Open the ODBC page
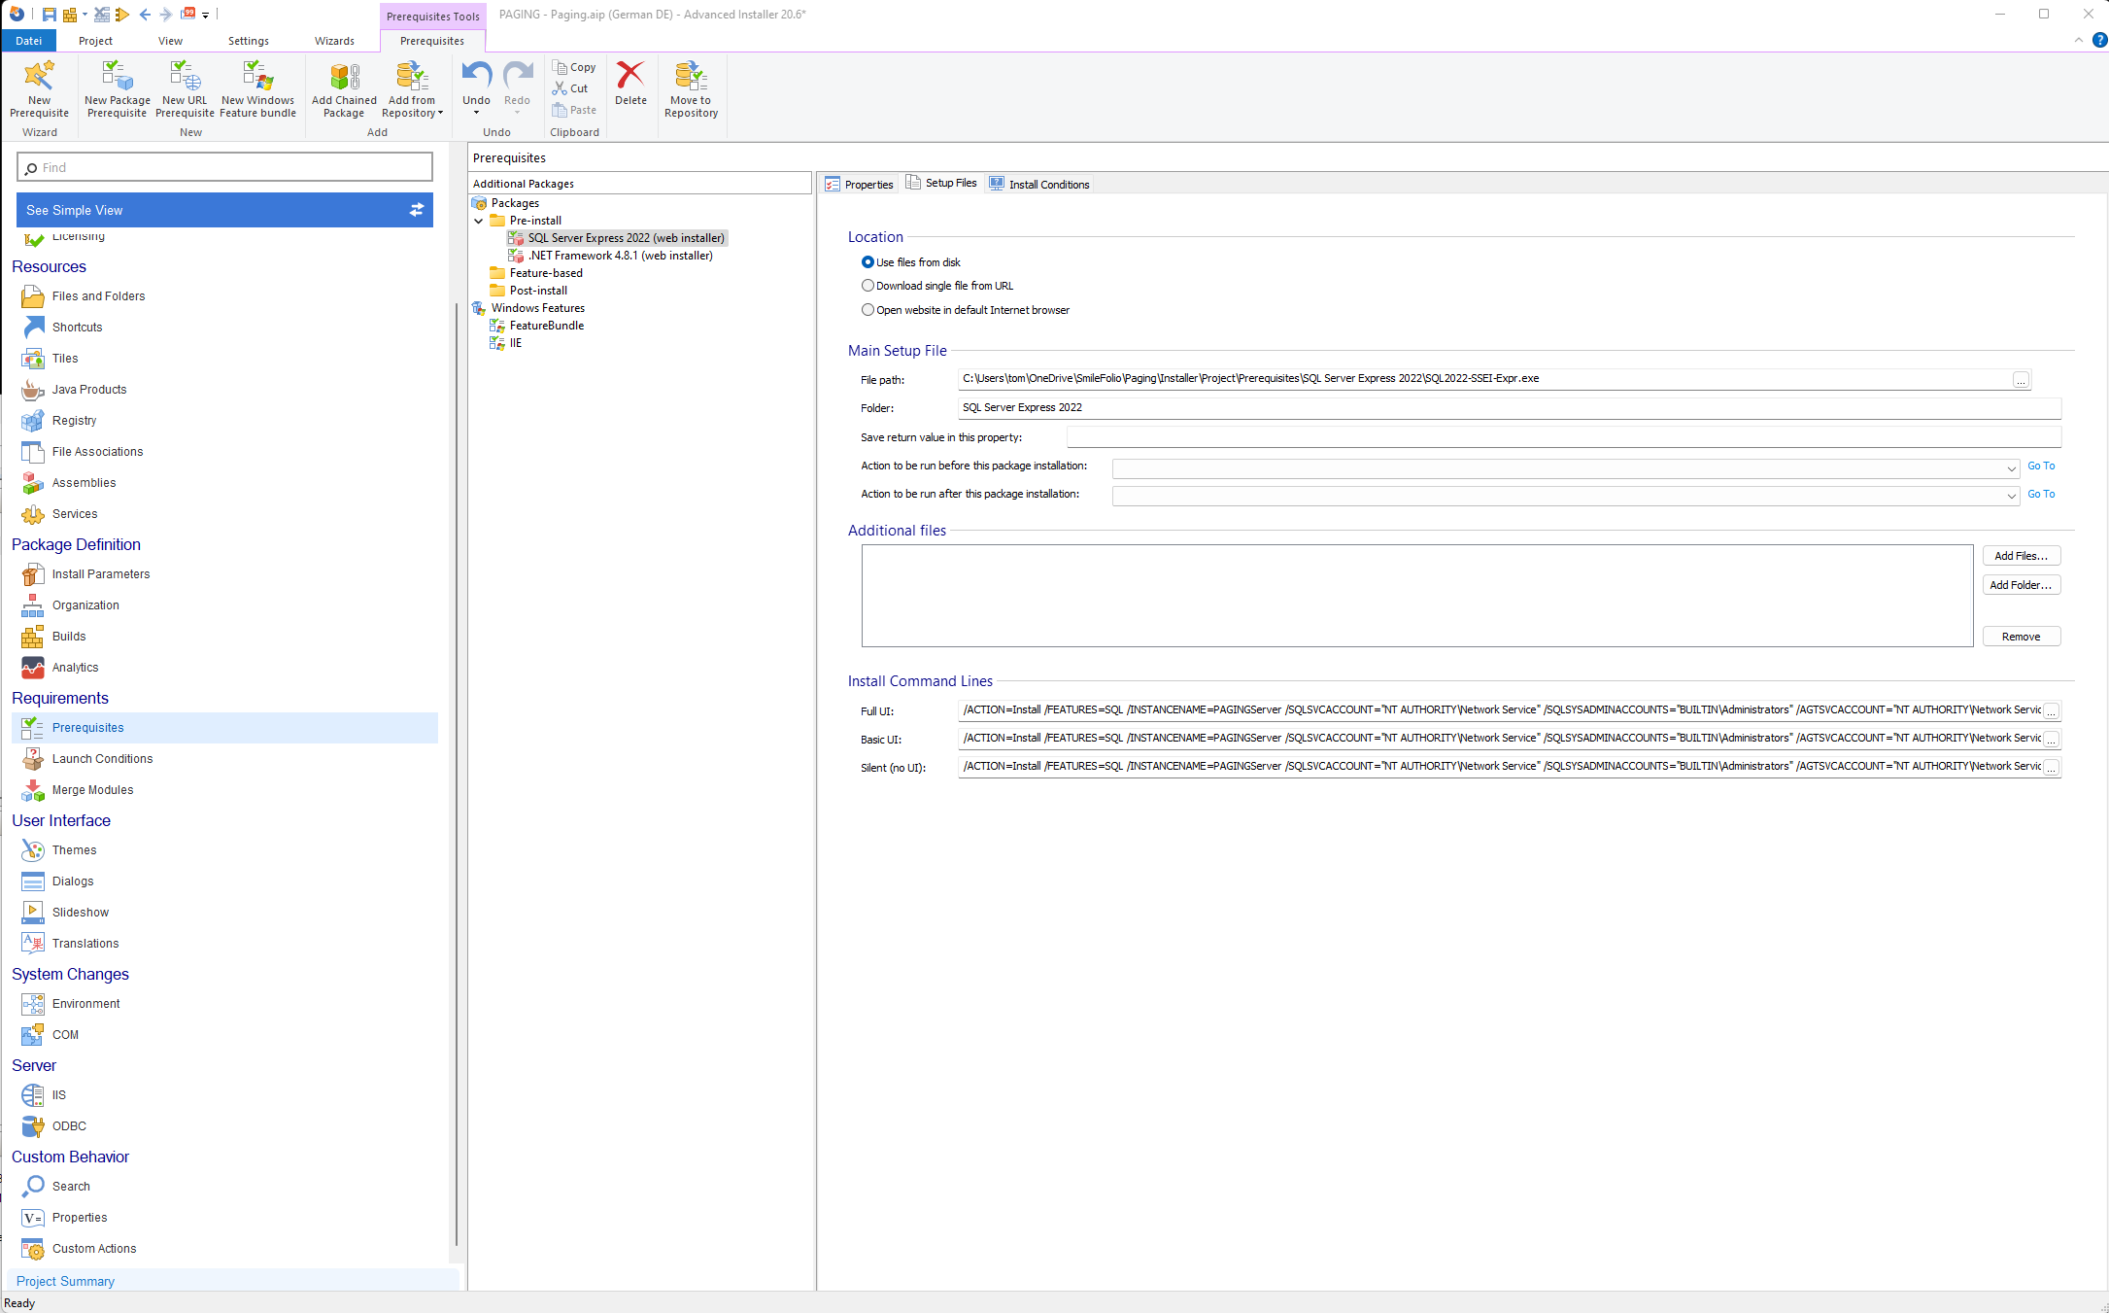The width and height of the screenshot is (2109, 1313). (x=69, y=1126)
